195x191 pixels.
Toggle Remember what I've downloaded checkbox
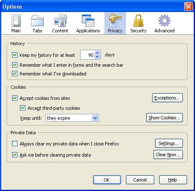(x=15, y=74)
